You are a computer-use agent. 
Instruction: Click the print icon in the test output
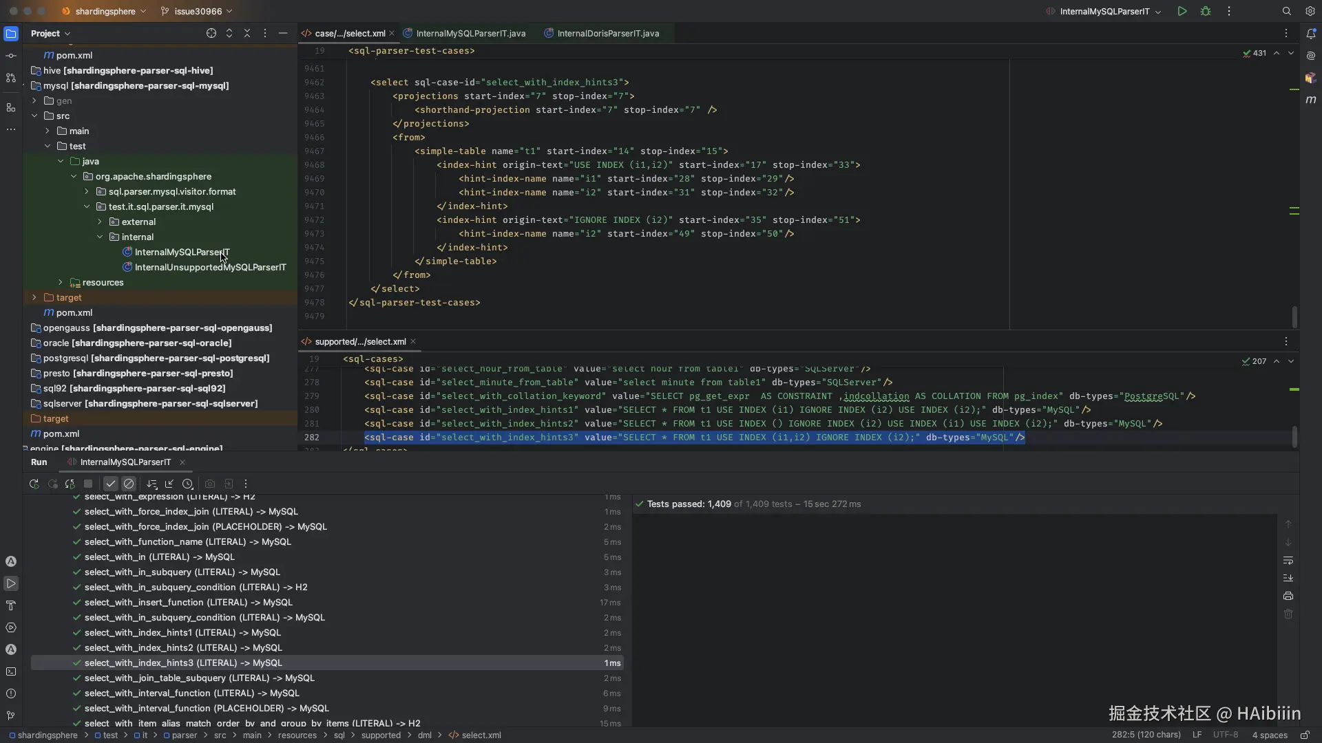[1288, 596]
